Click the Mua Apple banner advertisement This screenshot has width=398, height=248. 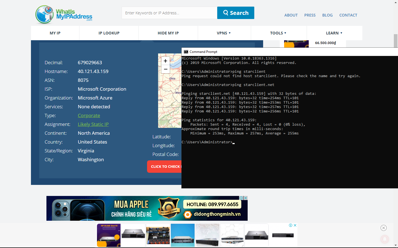coord(147,208)
